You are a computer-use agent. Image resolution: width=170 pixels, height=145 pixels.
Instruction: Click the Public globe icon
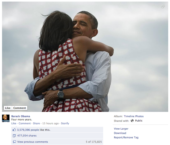[132, 121]
